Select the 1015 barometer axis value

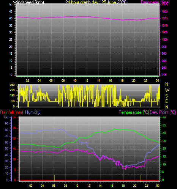[x=164, y=18]
